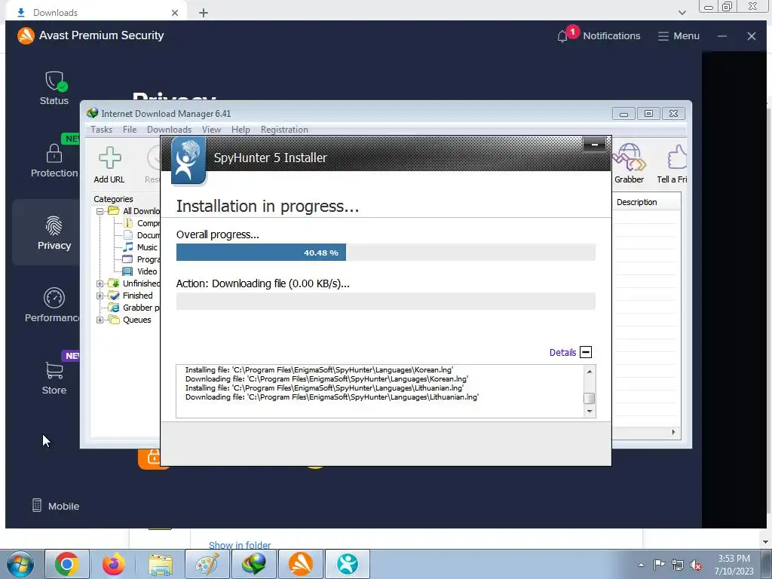Open Mobile option in Avast sidebar
Screen dimensions: 772x579
(x=55, y=506)
